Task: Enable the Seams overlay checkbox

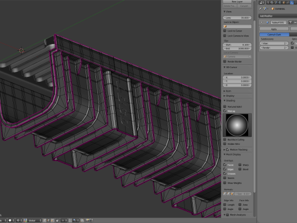Action: coord(225,178)
